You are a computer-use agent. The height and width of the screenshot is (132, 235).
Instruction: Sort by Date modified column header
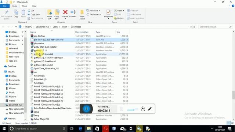(x=84, y=32)
